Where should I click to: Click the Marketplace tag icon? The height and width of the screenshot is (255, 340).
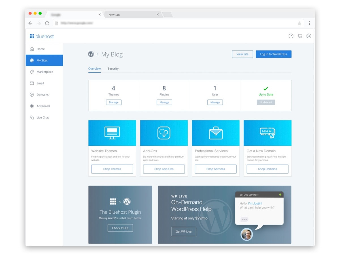(x=32, y=72)
